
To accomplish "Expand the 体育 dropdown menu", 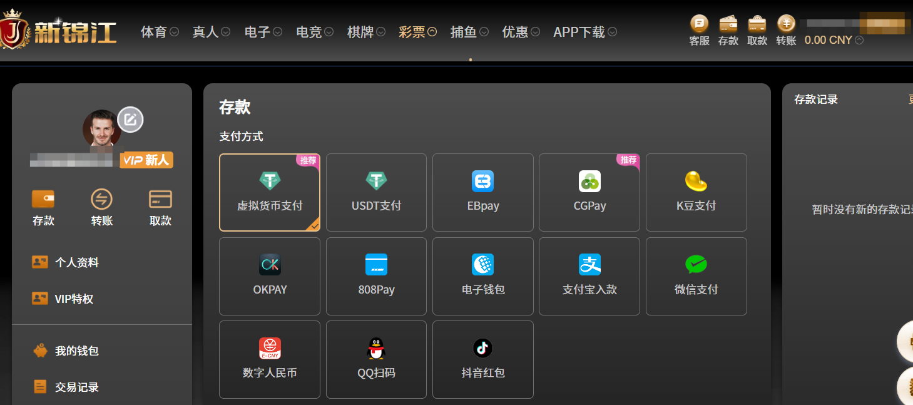I will (x=160, y=32).
